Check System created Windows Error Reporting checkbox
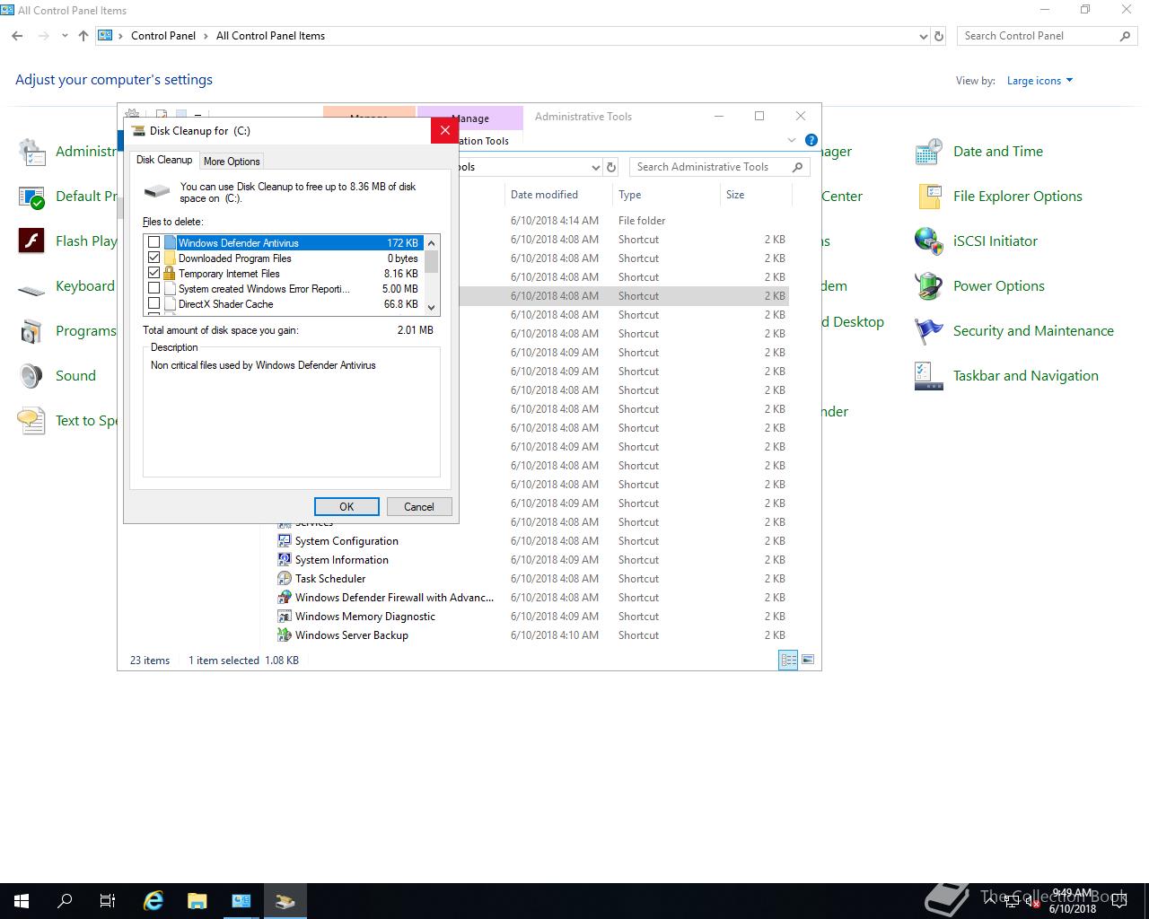Viewport: 1149px width, 919px height. [153, 288]
